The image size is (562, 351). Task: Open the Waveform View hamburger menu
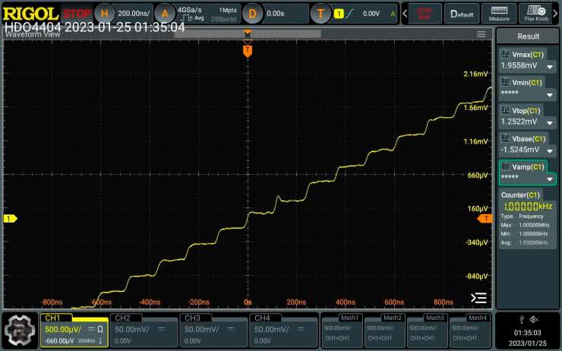click(481, 34)
